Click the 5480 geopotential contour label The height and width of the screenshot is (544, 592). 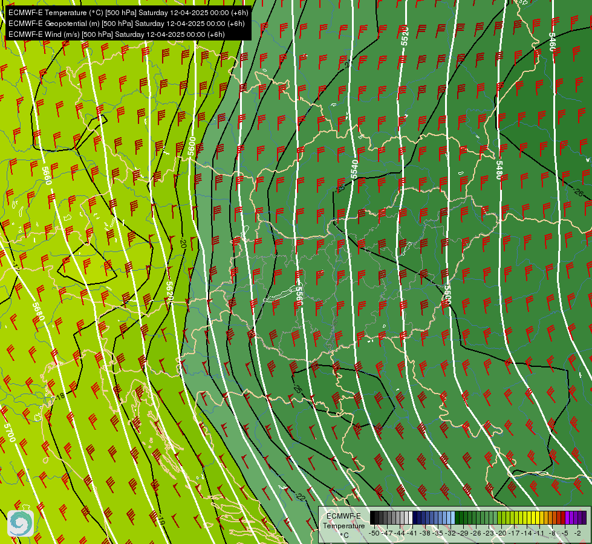click(x=499, y=170)
